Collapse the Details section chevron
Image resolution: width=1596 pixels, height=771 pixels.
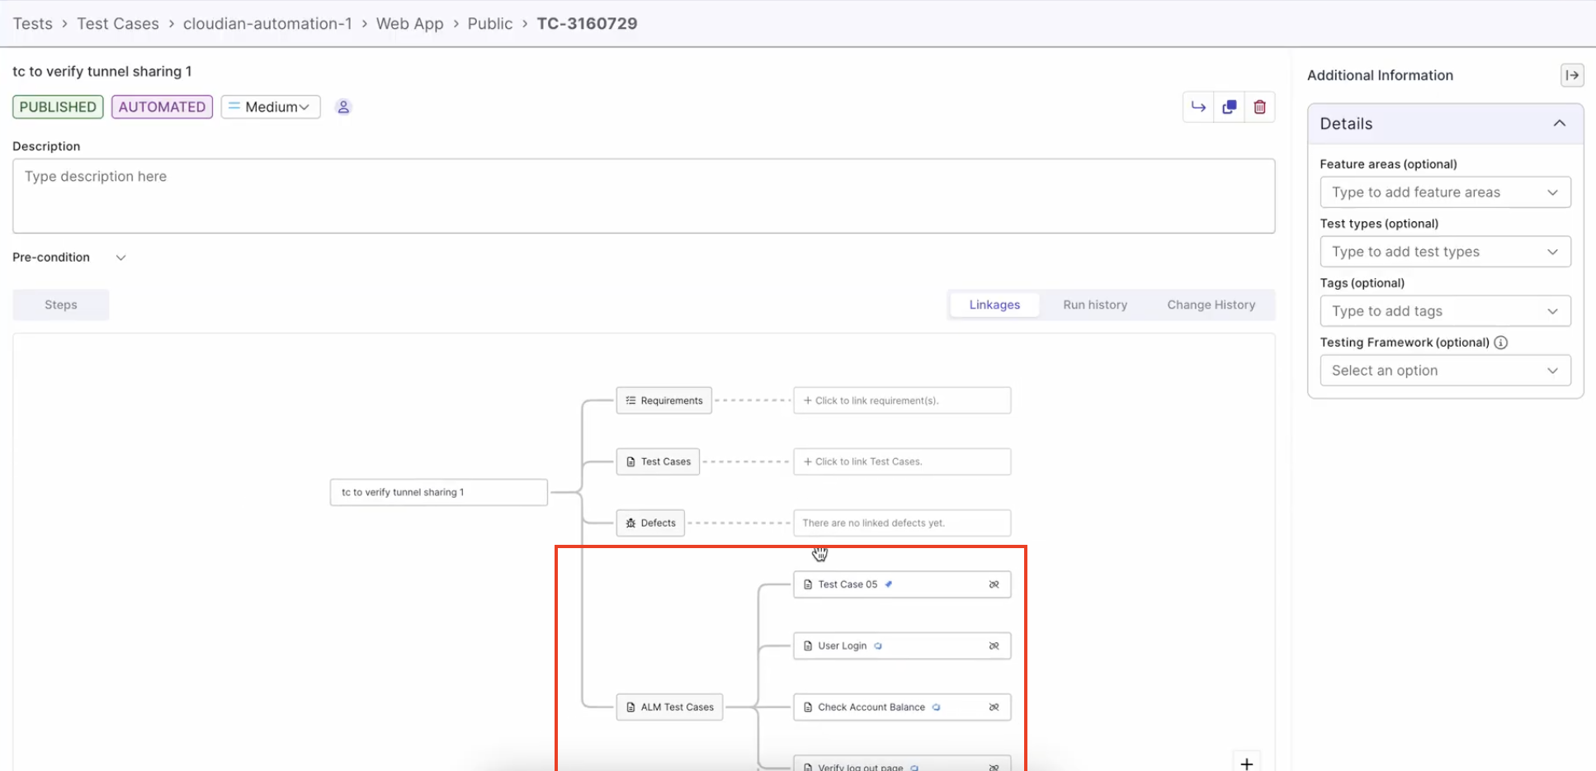tap(1559, 124)
